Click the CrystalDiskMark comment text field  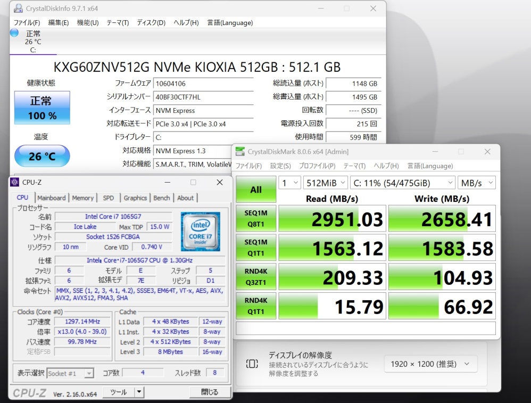point(366,328)
